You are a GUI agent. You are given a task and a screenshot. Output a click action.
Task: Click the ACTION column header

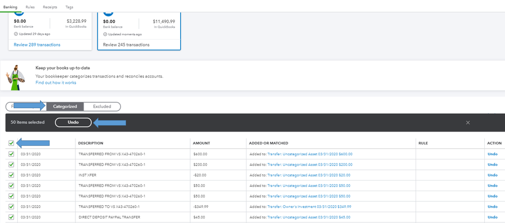[494, 143]
